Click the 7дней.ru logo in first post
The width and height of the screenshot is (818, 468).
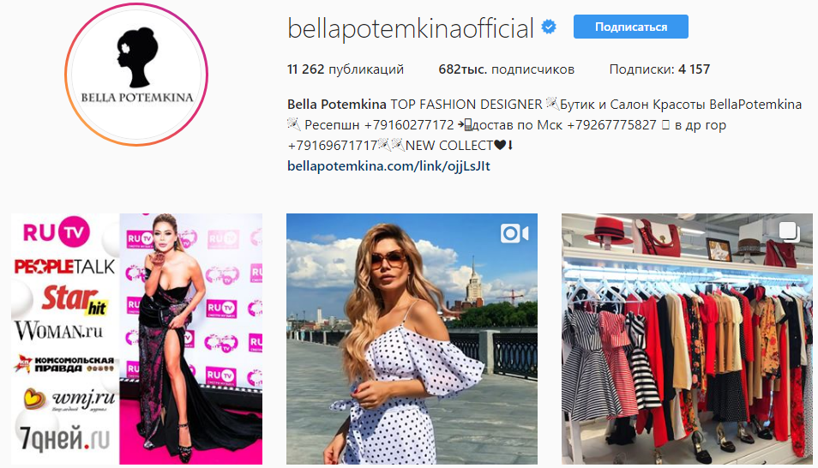(64, 438)
